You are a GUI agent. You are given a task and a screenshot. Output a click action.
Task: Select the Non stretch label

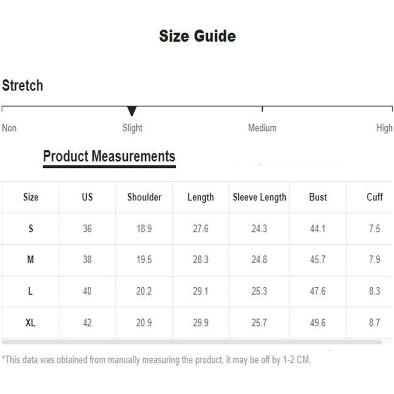[9, 128]
